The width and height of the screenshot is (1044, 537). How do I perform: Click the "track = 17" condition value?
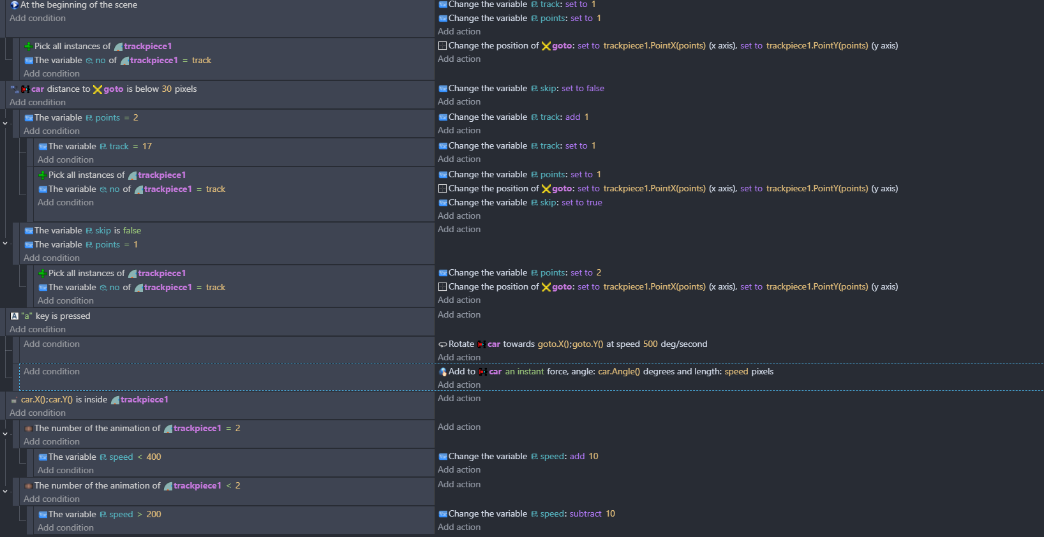pyautogui.click(x=147, y=147)
